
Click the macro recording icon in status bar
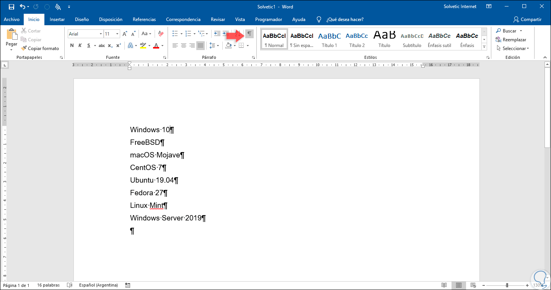(127, 285)
